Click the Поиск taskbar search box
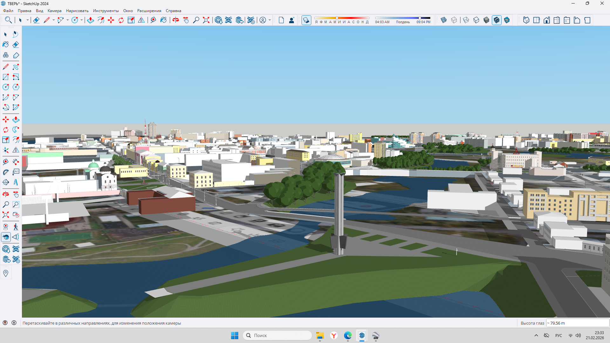Viewport: 610px width, 343px height. point(277,335)
